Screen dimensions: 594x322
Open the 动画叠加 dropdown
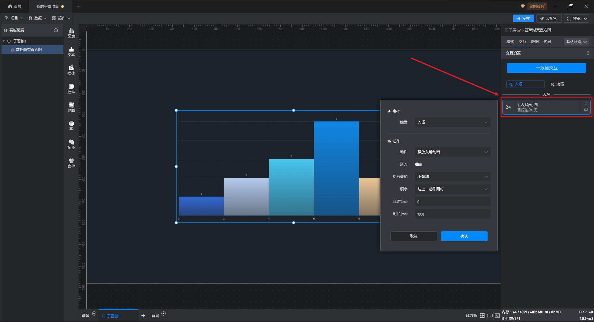click(x=453, y=177)
